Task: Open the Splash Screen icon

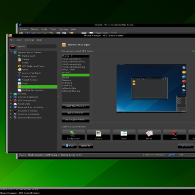Action: [x=19, y=80]
